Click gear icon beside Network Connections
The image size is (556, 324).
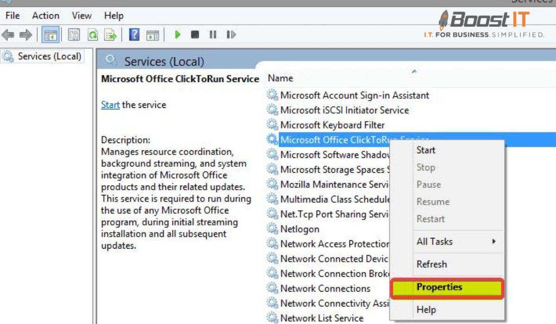click(x=272, y=288)
